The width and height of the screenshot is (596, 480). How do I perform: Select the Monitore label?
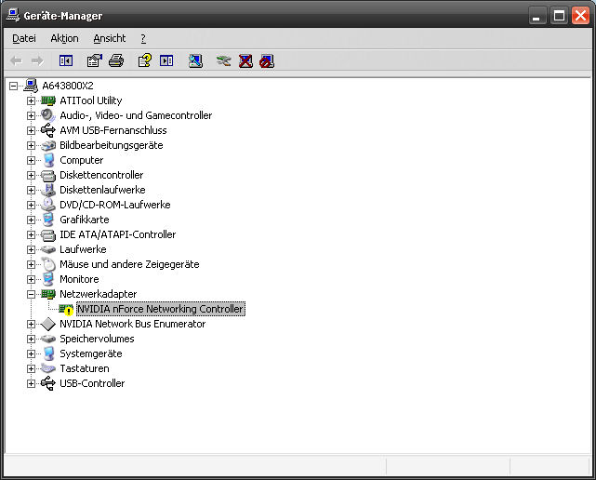(x=79, y=279)
